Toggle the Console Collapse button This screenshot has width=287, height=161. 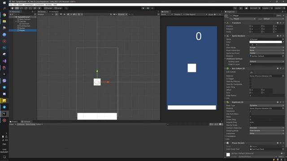click(21, 124)
